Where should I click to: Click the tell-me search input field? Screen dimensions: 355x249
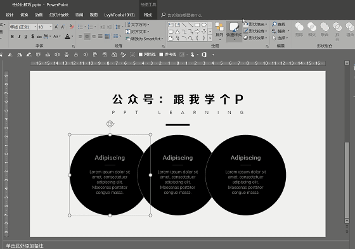click(x=184, y=15)
